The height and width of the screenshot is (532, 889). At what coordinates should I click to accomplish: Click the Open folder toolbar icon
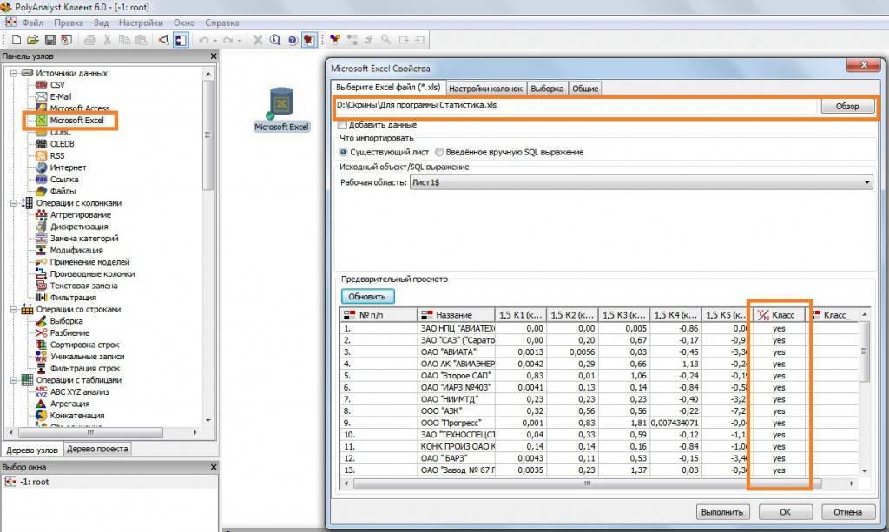click(33, 40)
